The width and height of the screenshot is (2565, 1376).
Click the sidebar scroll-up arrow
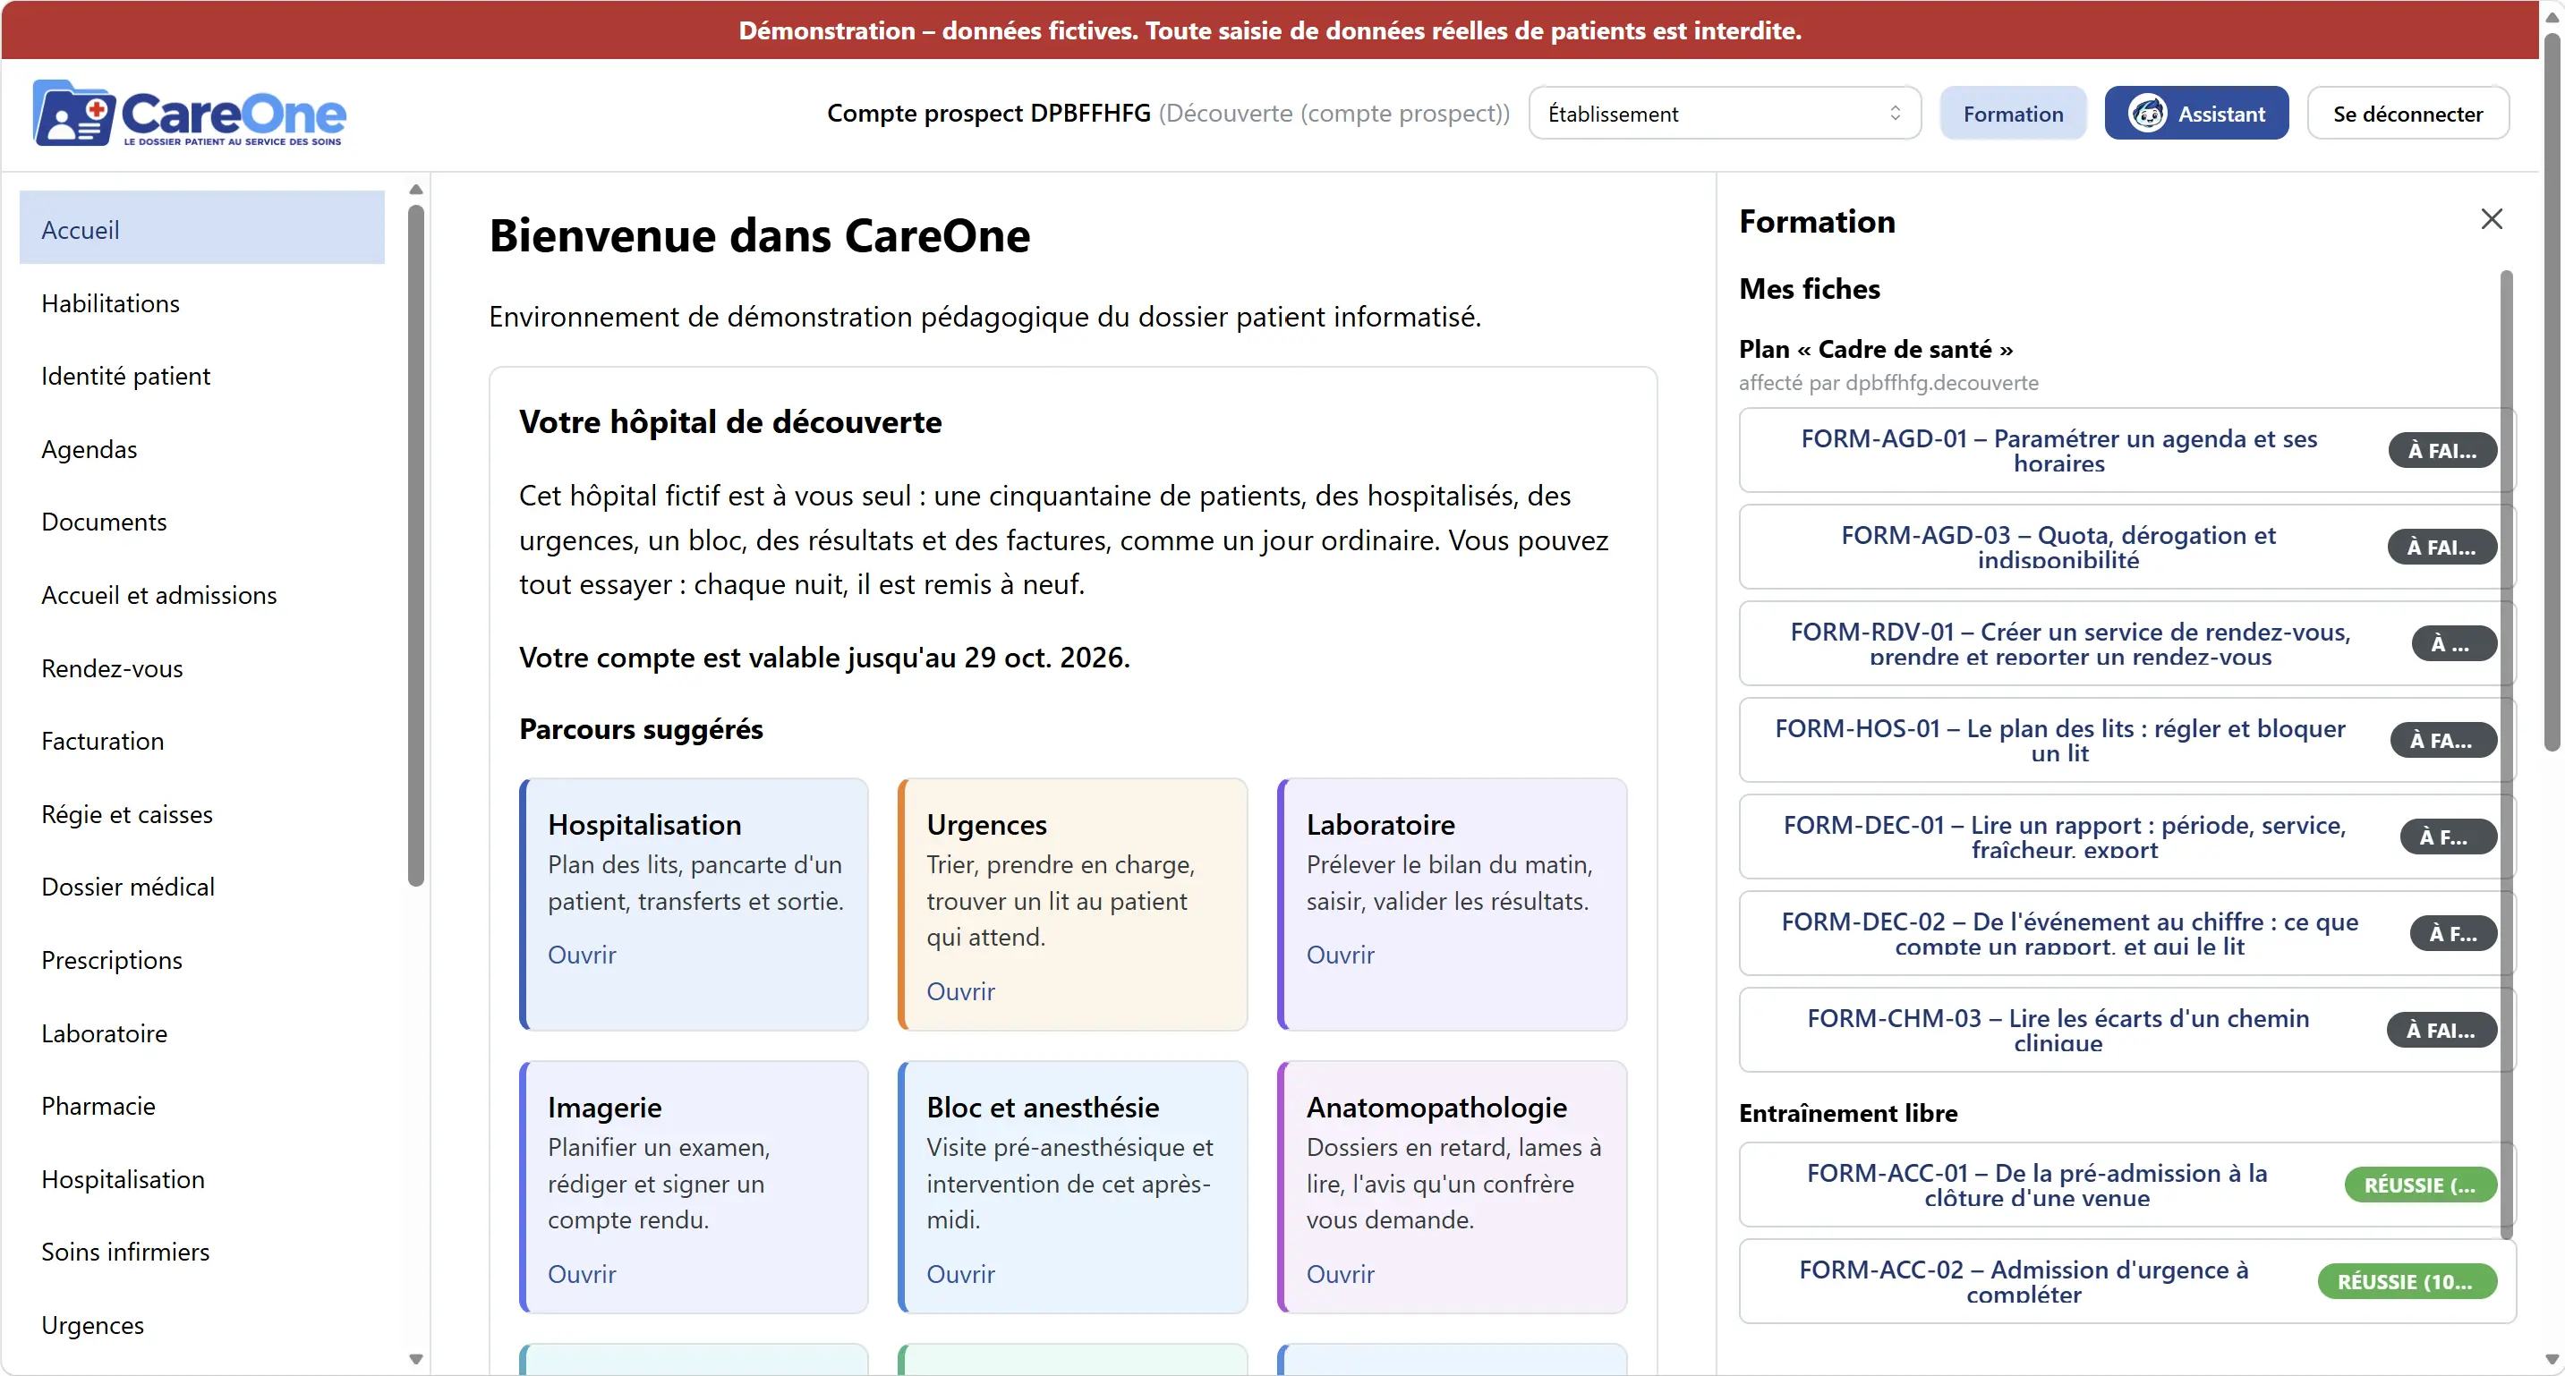[416, 189]
